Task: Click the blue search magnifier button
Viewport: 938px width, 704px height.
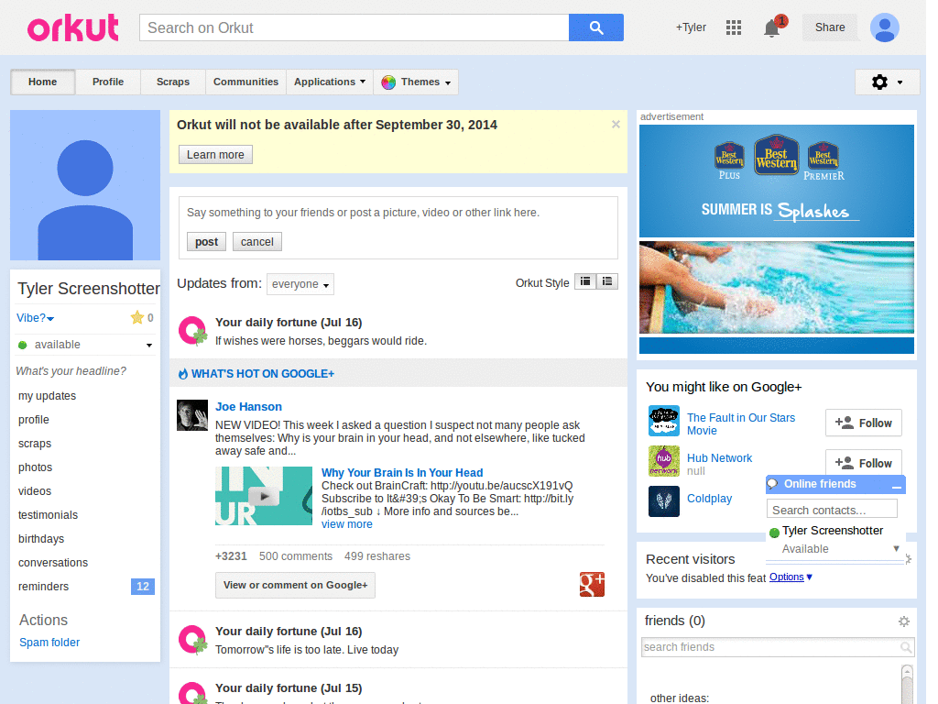Action: (595, 27)
